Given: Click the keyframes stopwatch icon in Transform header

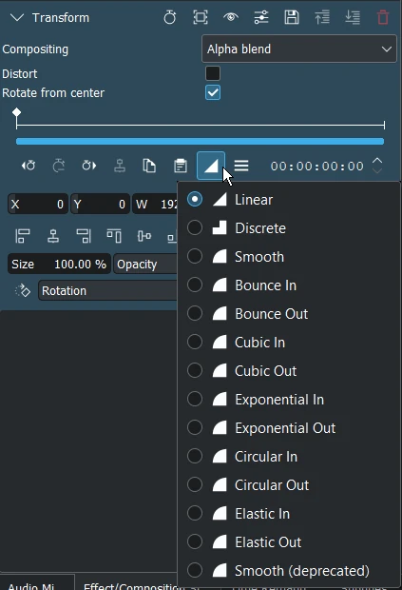Looking at the screenshot, I should (170, 17).
